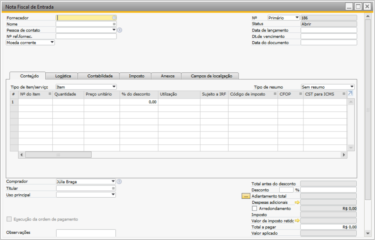Open the Imposto tab
The height and width of the screenshot is (240, 375).
pyautogui.click(x=137, y=76)
